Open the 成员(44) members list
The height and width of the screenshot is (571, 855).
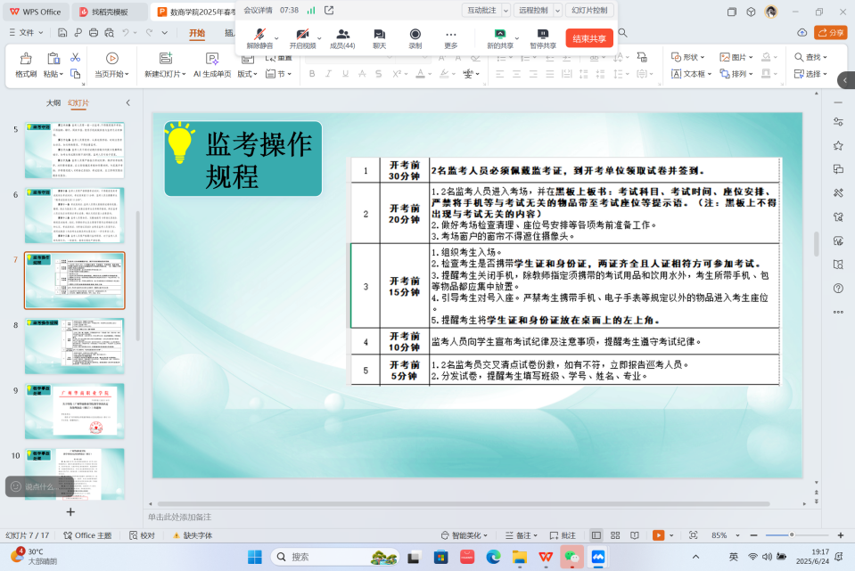point(342,34)
